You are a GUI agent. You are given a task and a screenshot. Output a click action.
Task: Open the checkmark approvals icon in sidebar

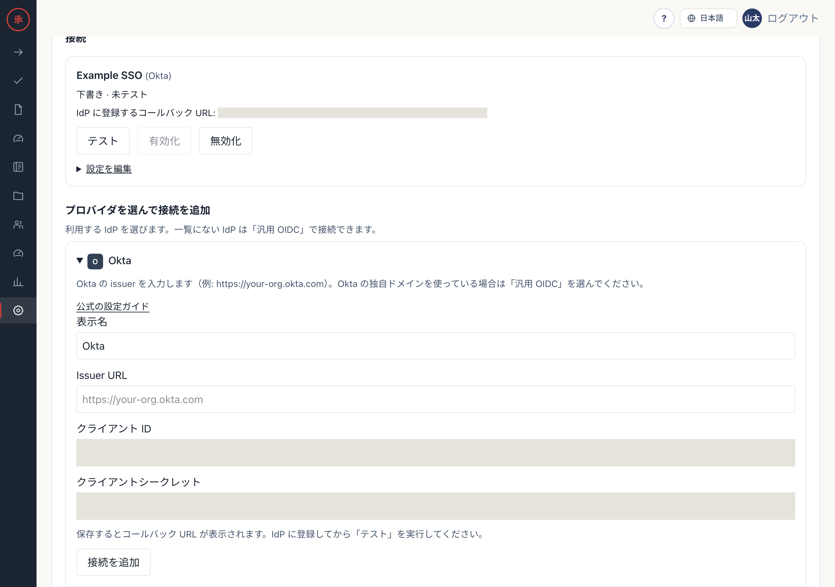[18, 81]
